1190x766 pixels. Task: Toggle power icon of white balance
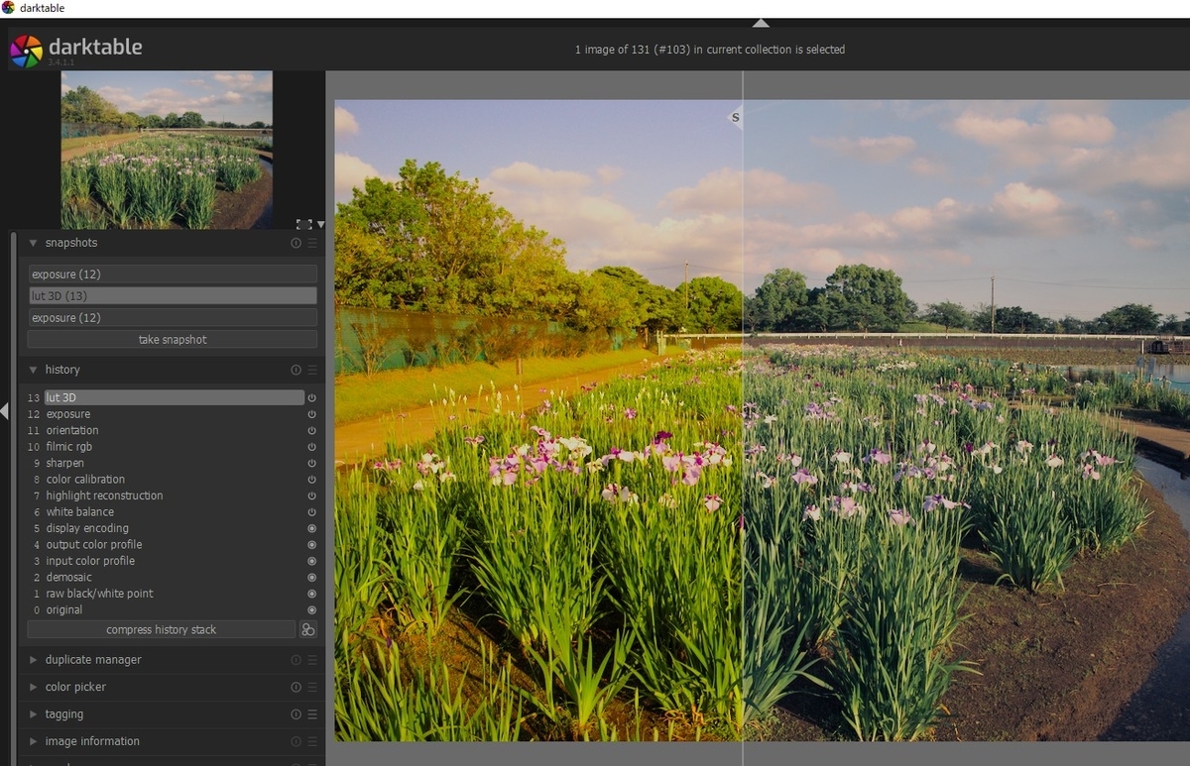311,512
